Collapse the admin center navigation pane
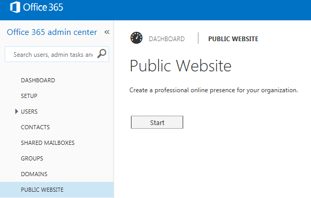 (x=107, y=32)
